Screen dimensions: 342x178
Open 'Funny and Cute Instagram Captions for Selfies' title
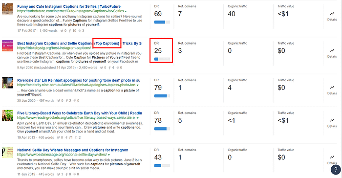69,6
